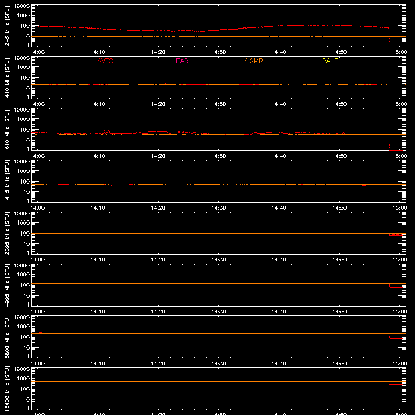This screenshot has height=415, width=415.
Task: Click 14:50 tick under the 4995 MHz plot
Action: coord(339,312)
